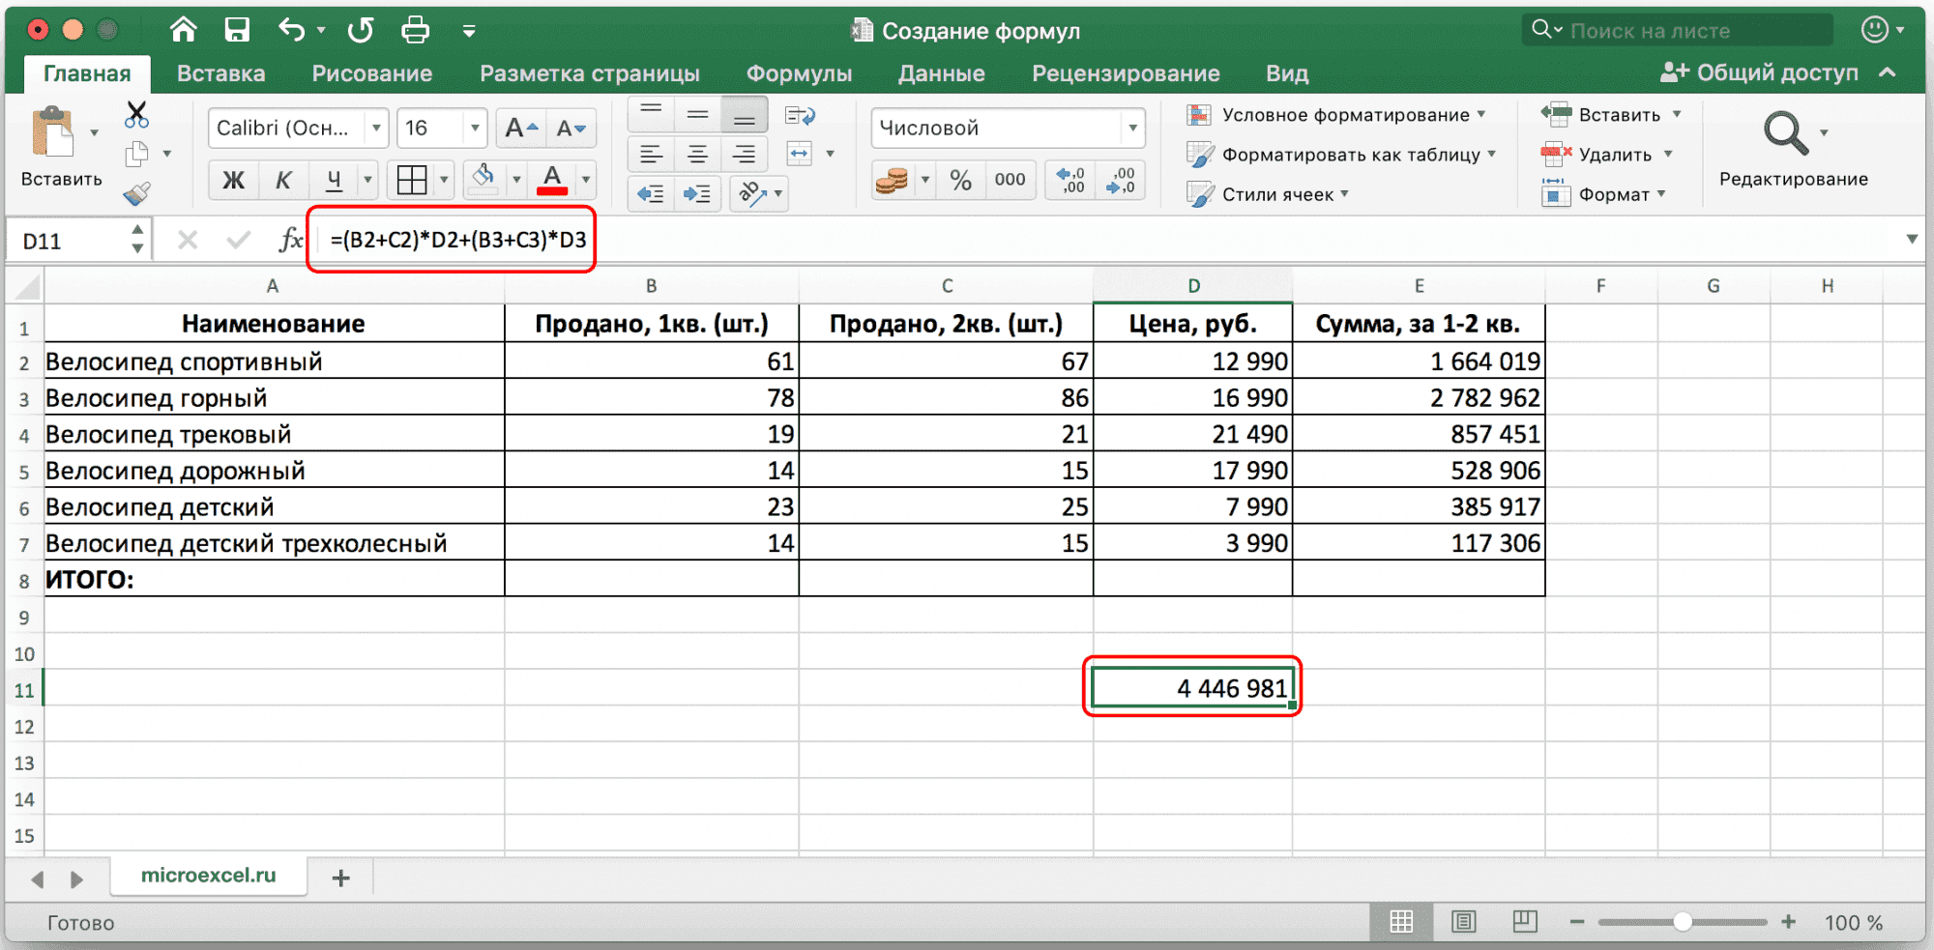The image size is (1934, 950).
Task: Click the print icon in Quick Access Toolbar
Action: click(x=415, y=30)
